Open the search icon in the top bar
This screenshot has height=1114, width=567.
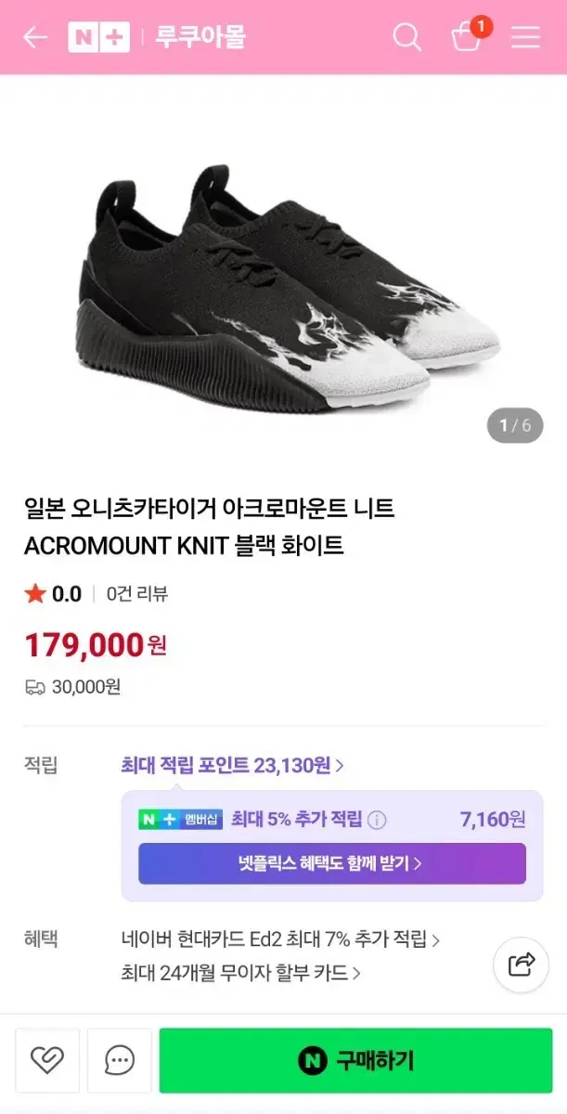(x=407, y=37)
